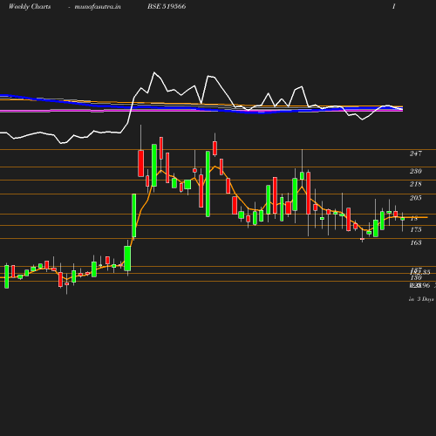Image resolution: width=436 pixels, height=436 pixels.
Task: Click the 163 price level label
Action: (x=416, y=242)
